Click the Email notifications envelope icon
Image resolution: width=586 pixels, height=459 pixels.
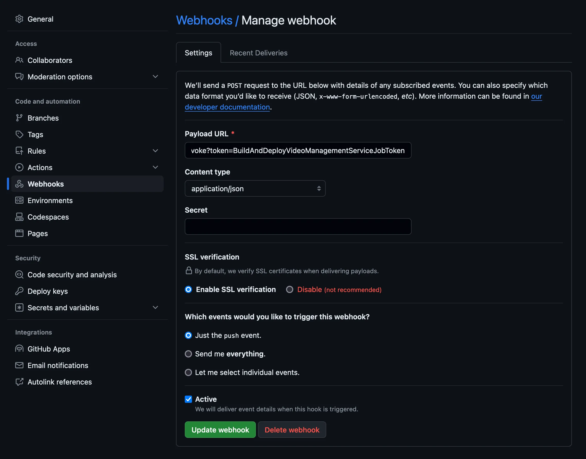point(19,365)
